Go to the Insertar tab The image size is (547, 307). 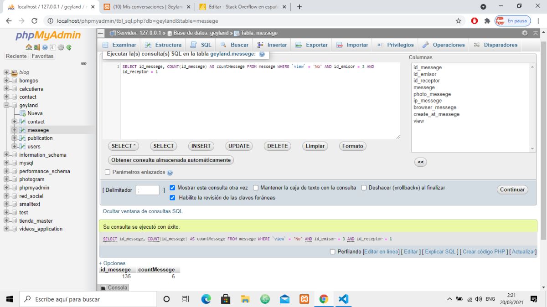click(x=272, y=45)
